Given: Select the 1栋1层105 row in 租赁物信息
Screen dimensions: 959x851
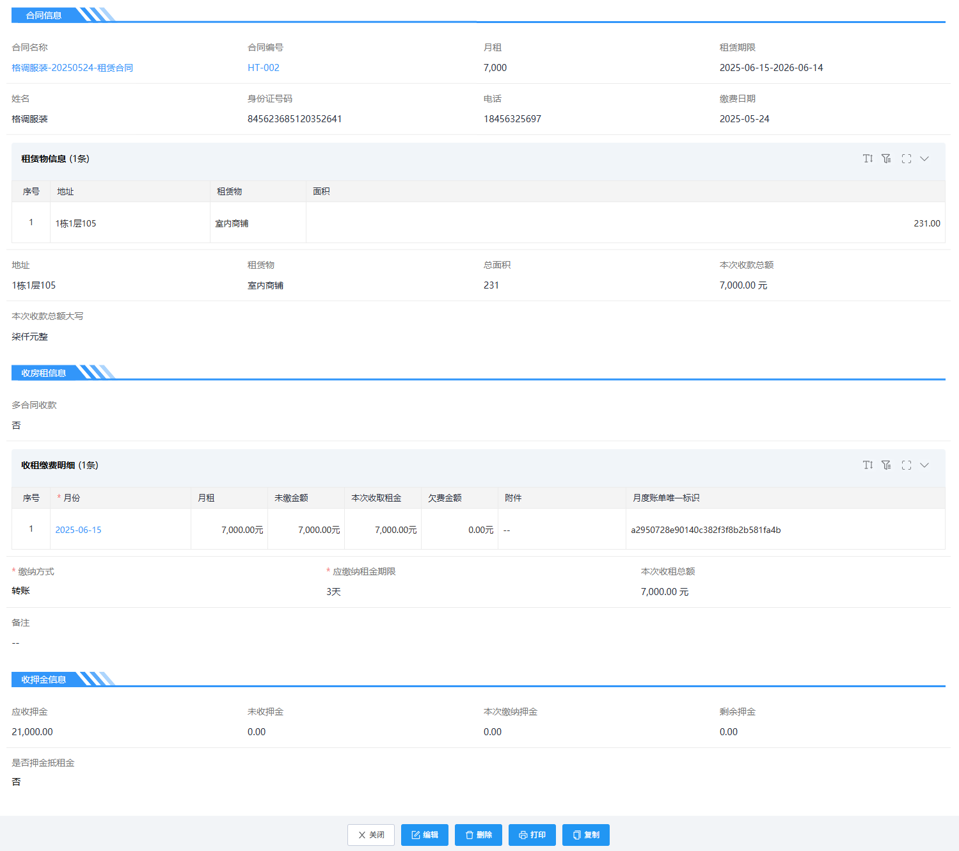Looking at the screenshot, I should 75,223.
